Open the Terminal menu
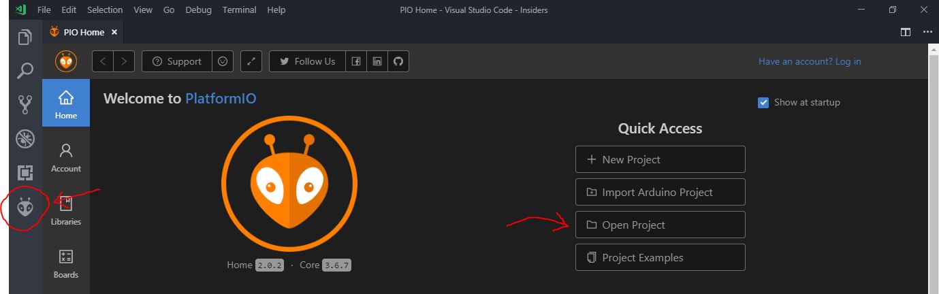939x294 pixels. coord(238,10)
